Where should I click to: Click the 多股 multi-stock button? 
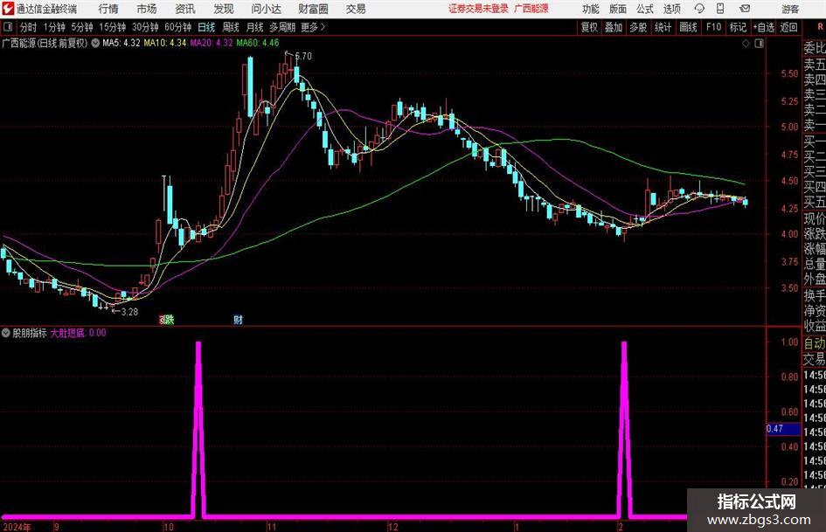click(x=638, y=27)
